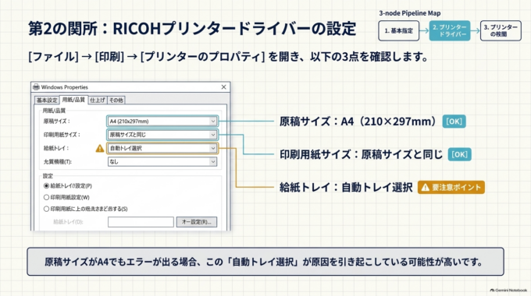Click the text 原稿サイズ：A4（210×297mm）
The height and width of the screenshot is (296, 531).
click(x=358, y=122)
